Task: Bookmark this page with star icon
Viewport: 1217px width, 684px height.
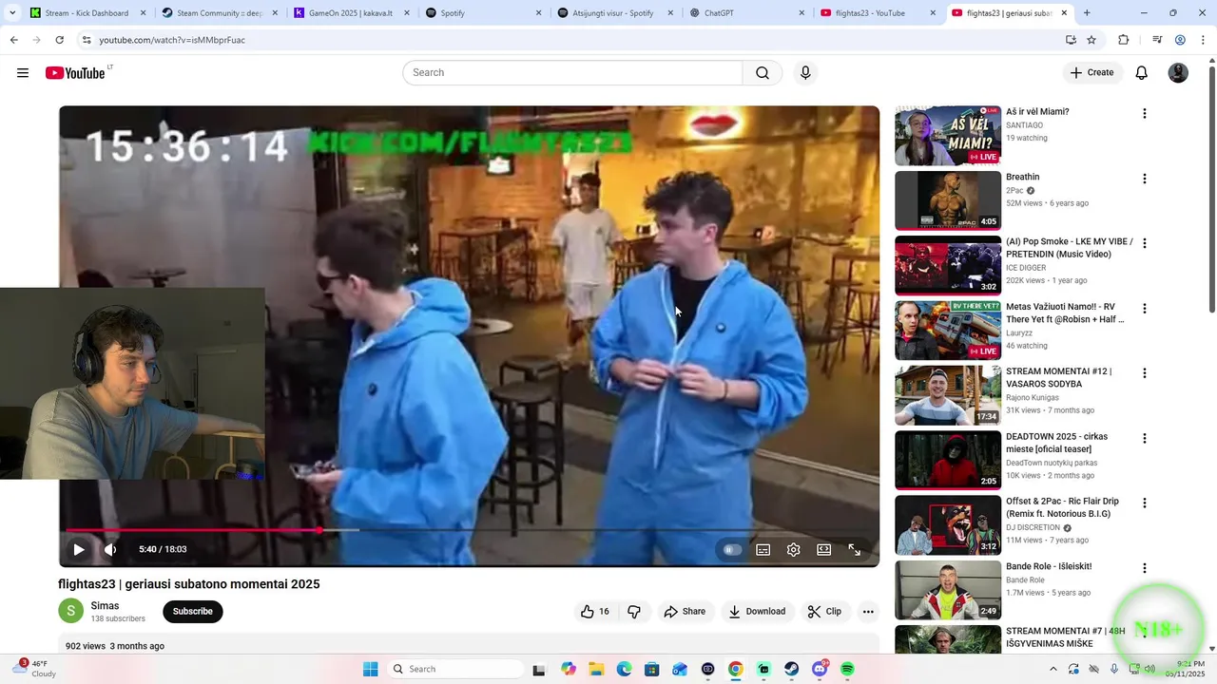Action: click(x=1091, y=40)
